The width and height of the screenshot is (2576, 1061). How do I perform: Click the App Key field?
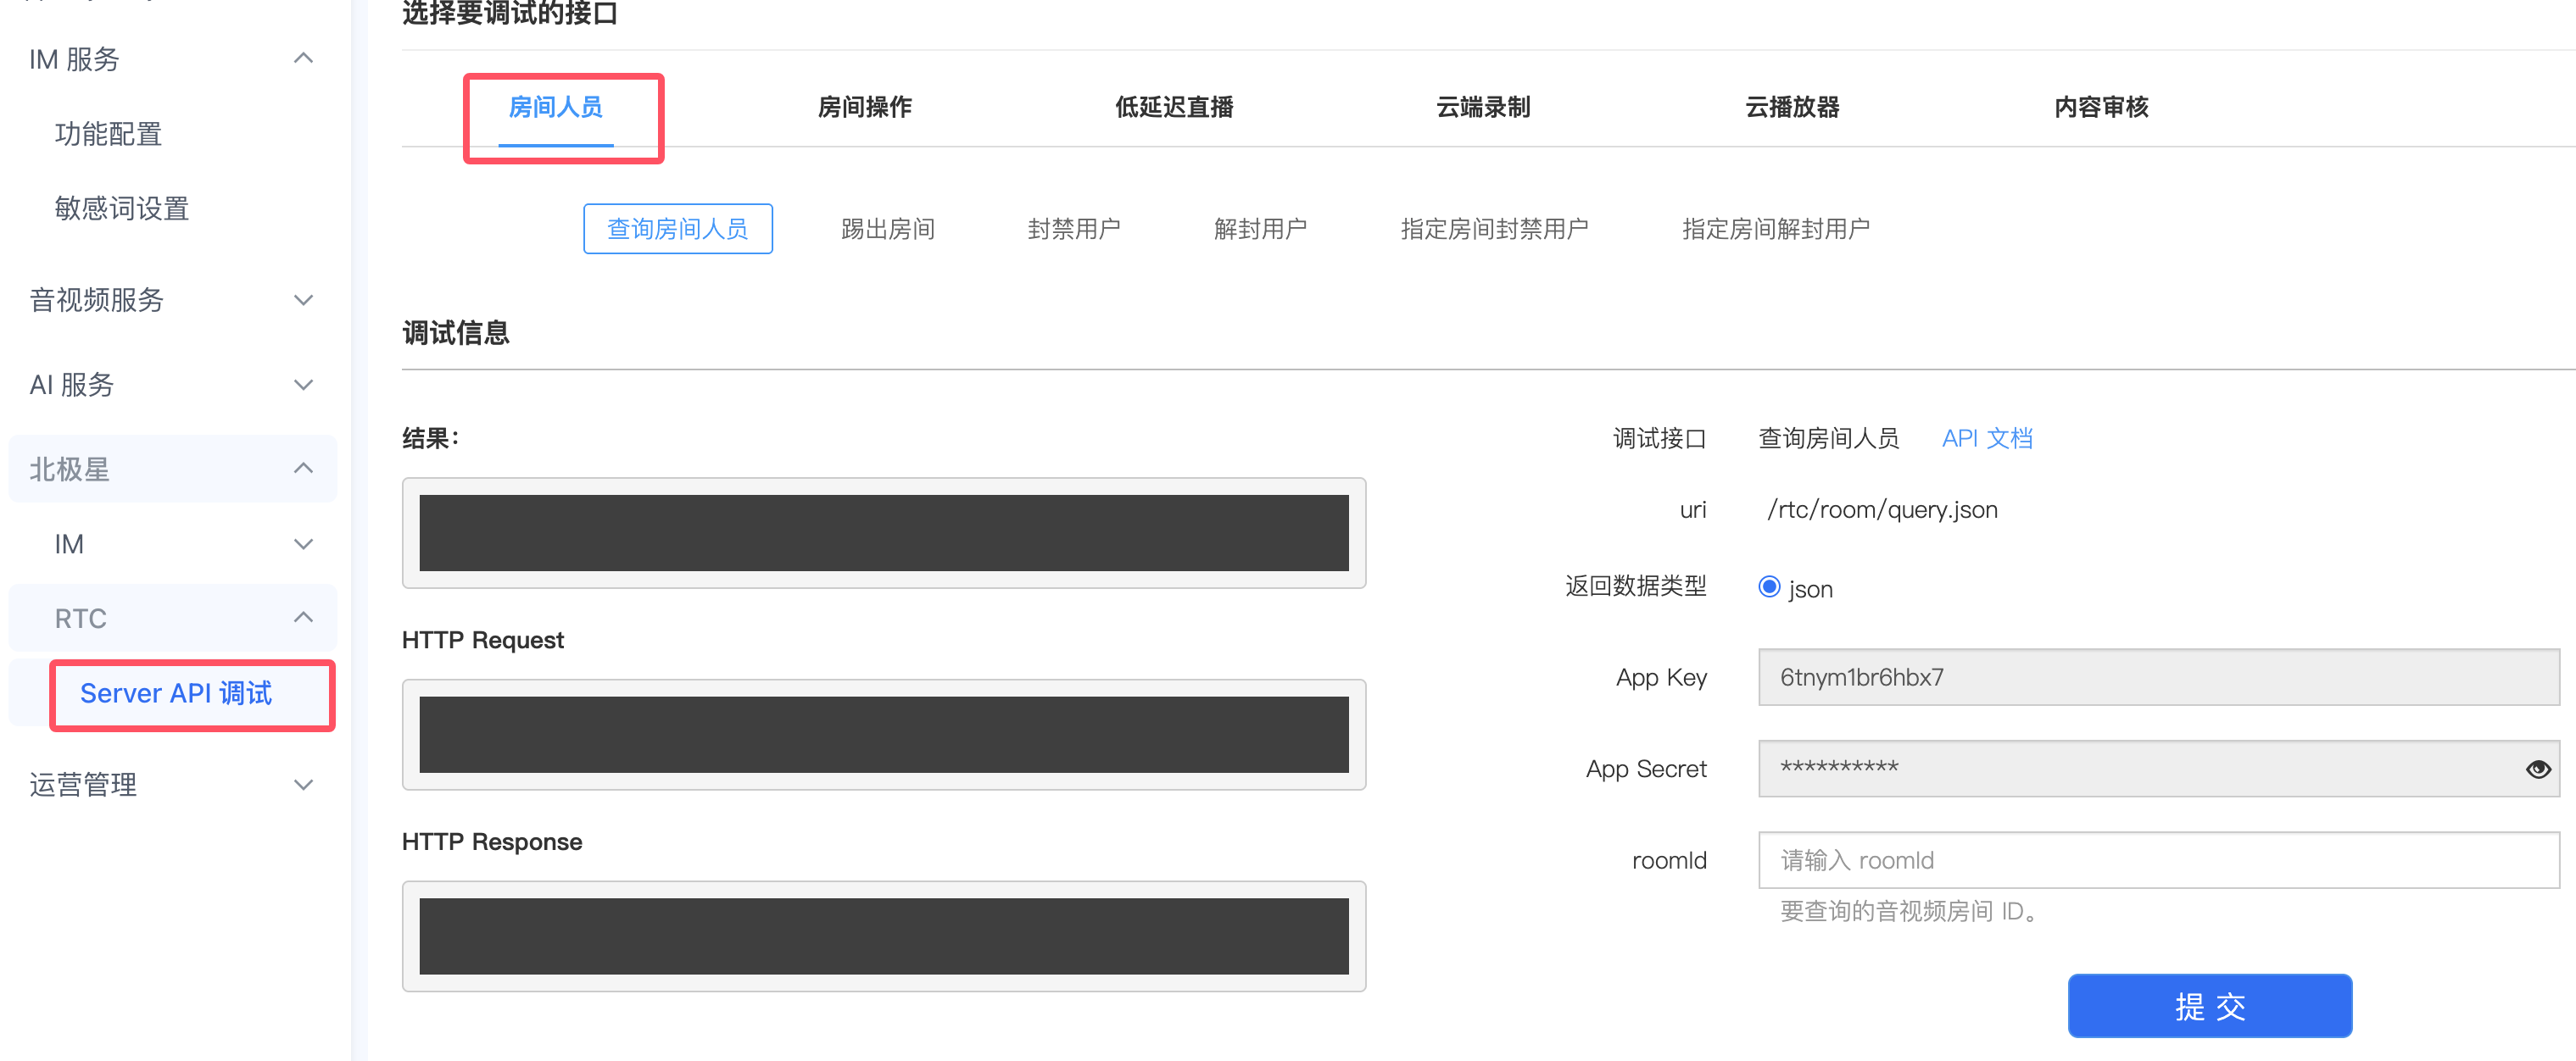2159,677
